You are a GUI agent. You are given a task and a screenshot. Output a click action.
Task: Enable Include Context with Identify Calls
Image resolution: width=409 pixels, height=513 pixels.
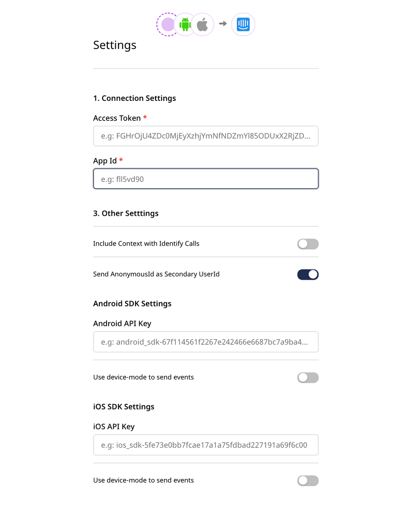[308, 244]
